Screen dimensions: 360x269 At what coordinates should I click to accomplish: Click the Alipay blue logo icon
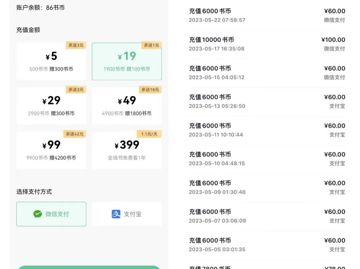coord(116,214)
